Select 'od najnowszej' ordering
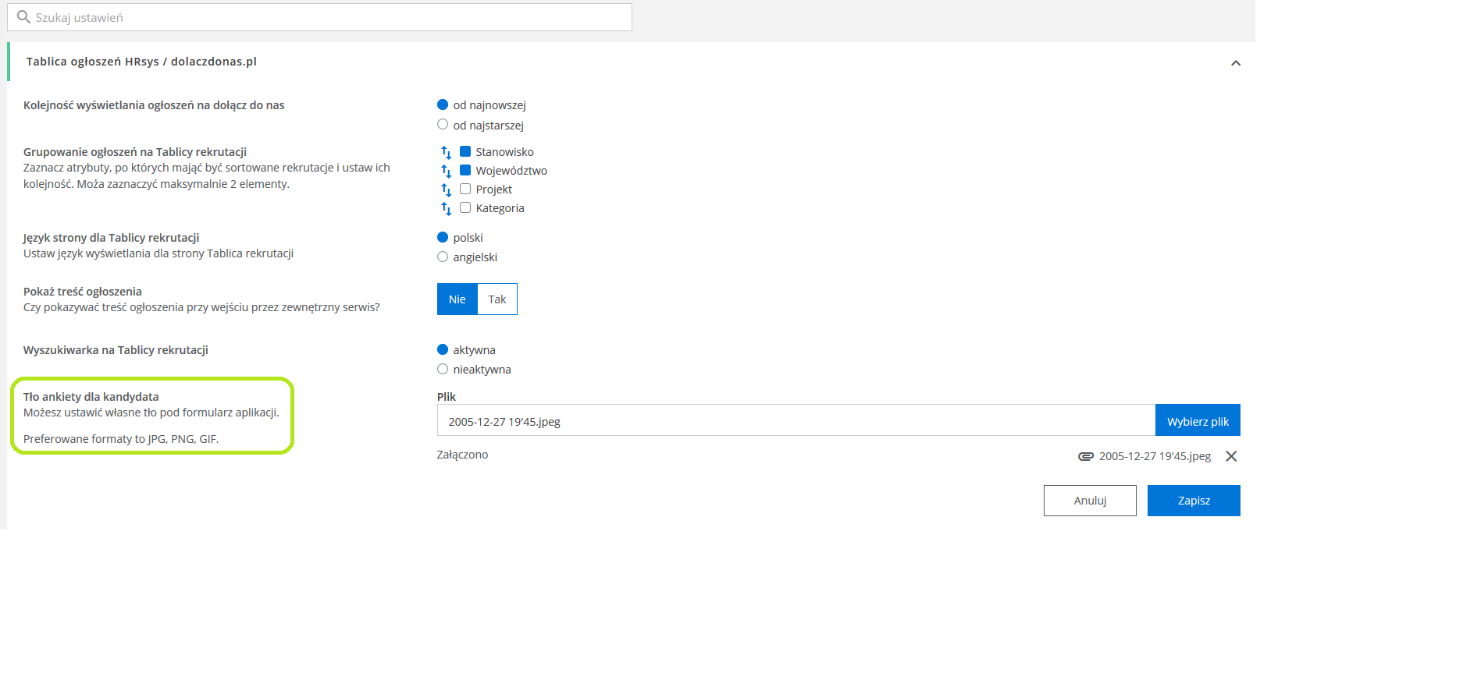Image resolution: width=1463 pixels, height=687 pixels. click(443, 104)
